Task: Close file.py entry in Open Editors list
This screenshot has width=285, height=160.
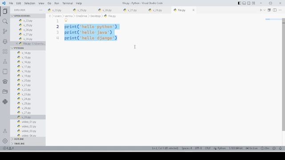Action: click(16, 44)
